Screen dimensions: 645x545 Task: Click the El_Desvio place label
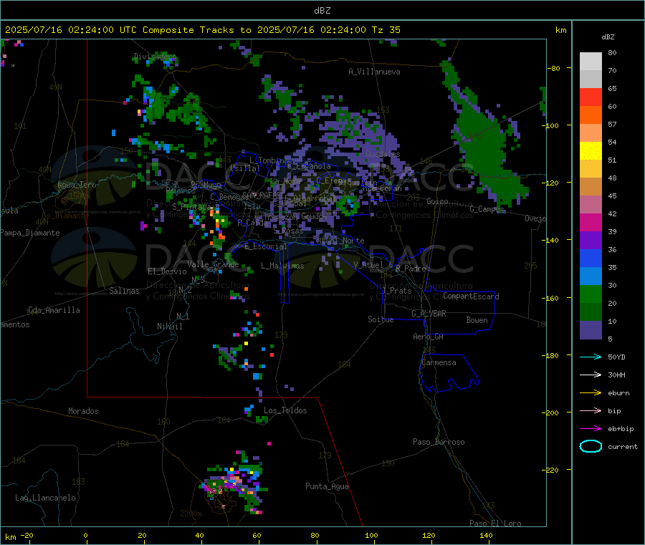[x=167, y=271]
